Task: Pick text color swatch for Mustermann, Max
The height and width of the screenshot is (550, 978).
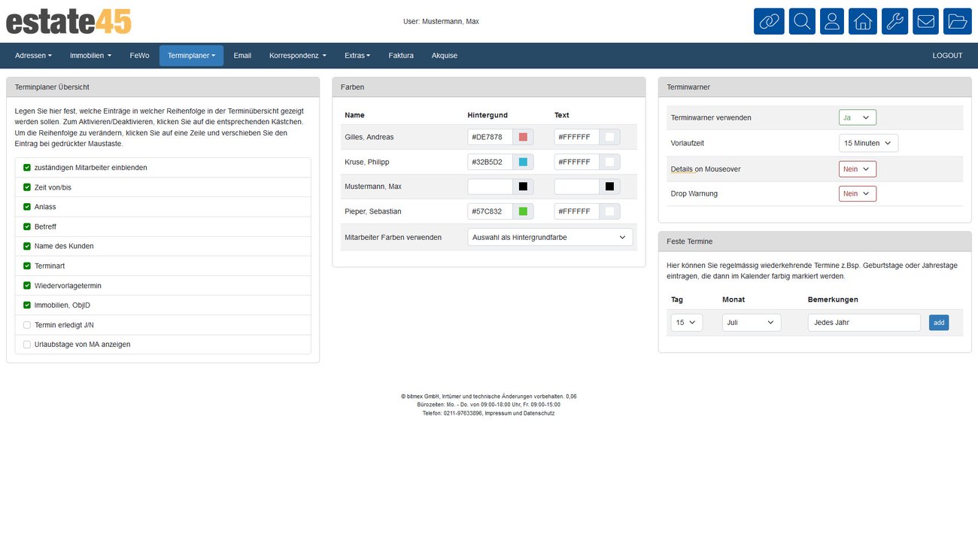Action: pos(609,187)
